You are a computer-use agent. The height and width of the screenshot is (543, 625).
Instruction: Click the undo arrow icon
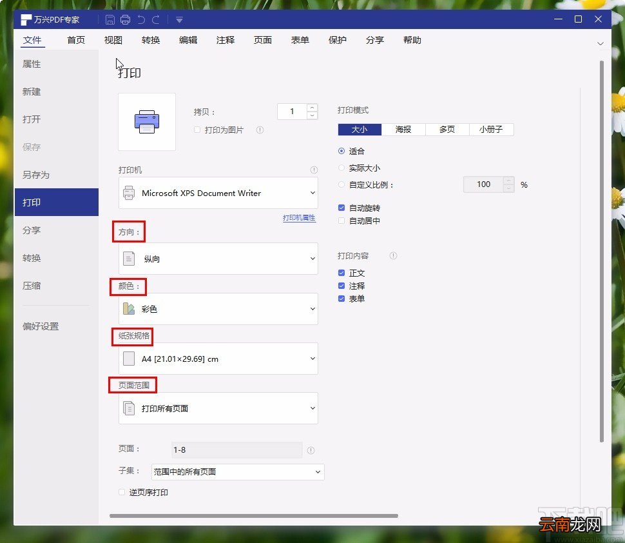coord(140,19)
